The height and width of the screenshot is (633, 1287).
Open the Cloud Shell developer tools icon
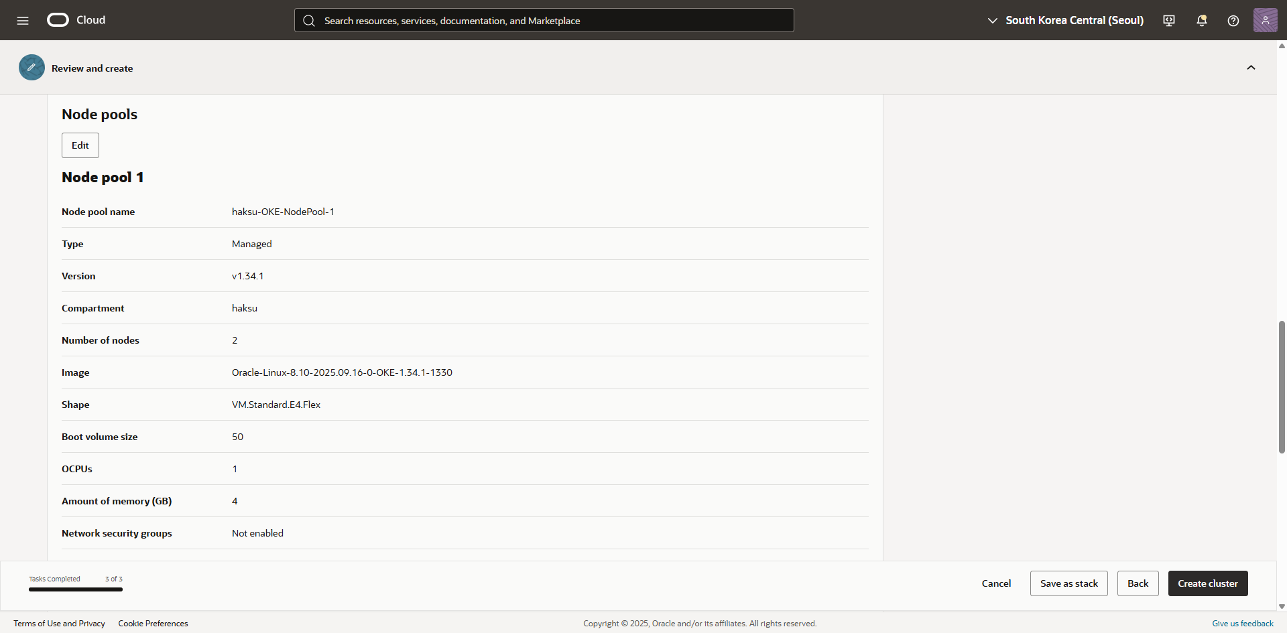click(x=1169, y=21)
